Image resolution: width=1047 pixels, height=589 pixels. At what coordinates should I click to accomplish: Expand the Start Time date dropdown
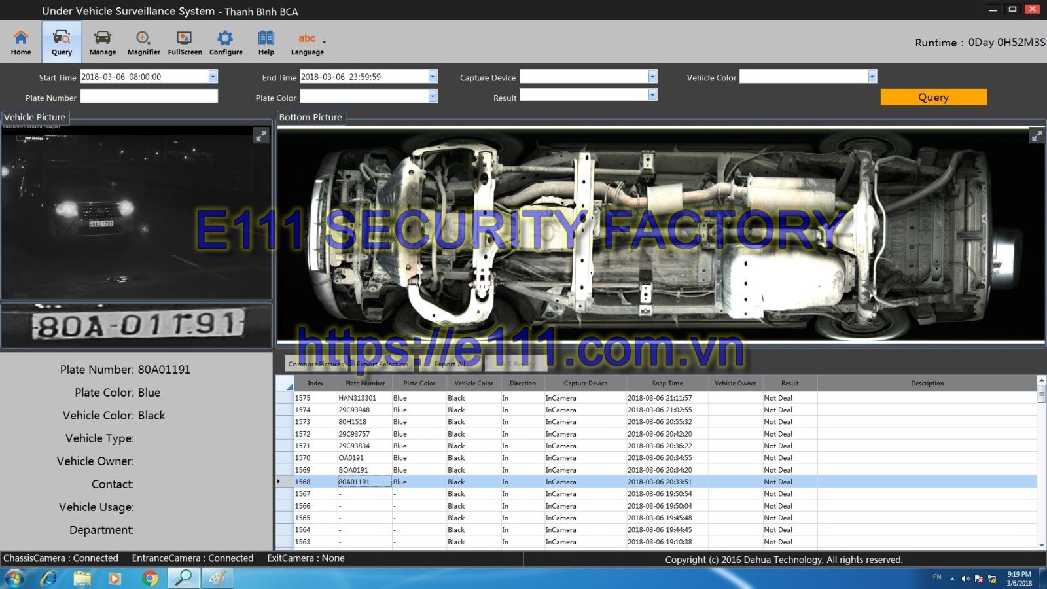coord(213,77)
